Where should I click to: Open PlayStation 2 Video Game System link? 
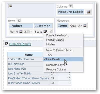28,78
